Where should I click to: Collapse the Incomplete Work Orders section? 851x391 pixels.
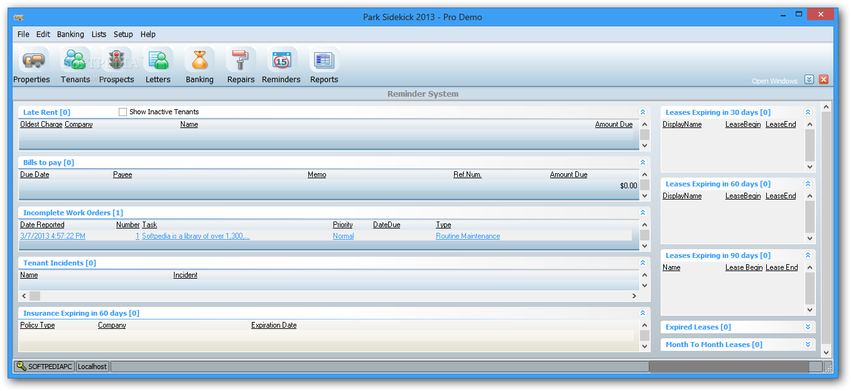pos(642,213)
